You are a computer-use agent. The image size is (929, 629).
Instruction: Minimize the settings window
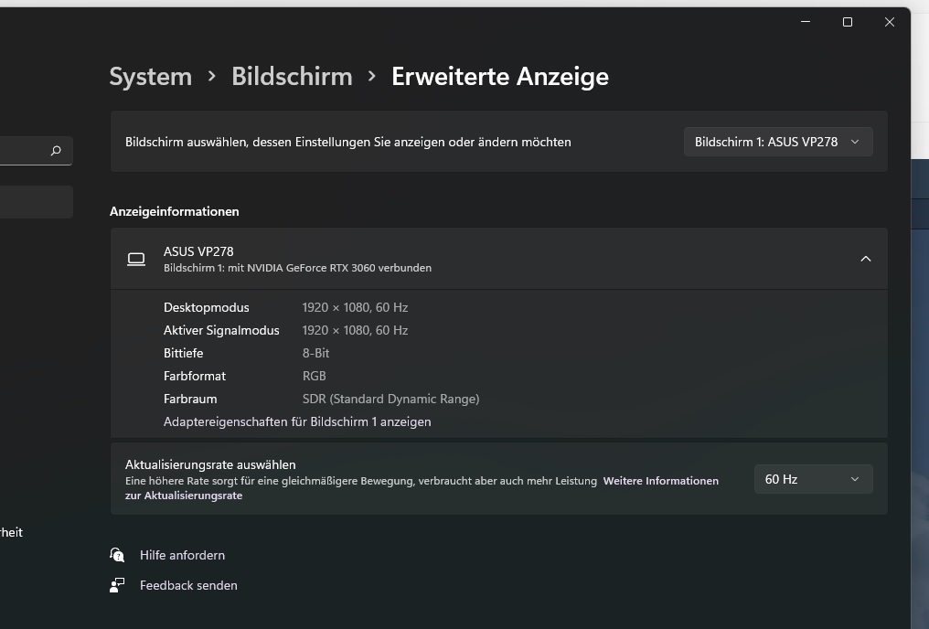pos(806,22)
